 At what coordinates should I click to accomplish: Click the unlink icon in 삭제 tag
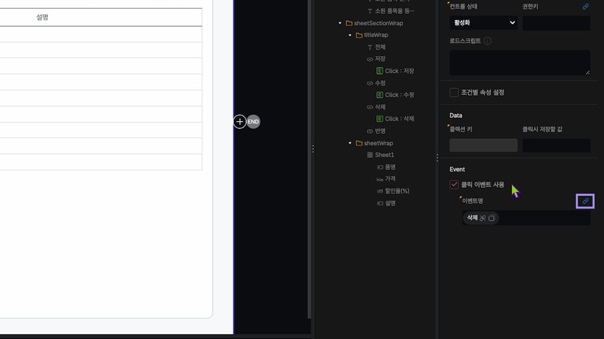point(483,218)
